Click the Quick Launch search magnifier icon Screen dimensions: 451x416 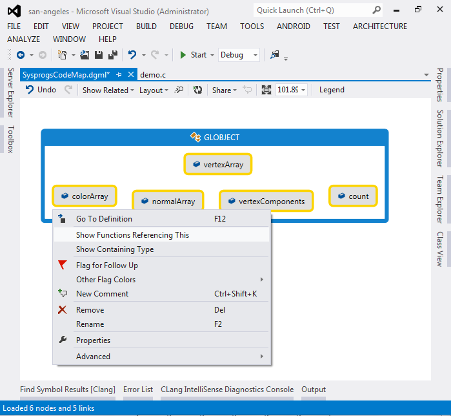pyautogui.click(x=377, y=10)
